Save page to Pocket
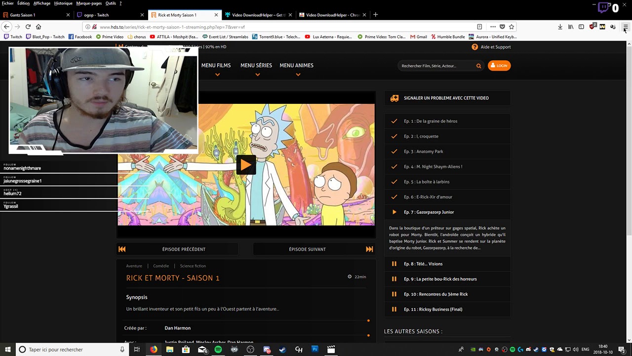Image resolution: width=632 pixels, height=356 pixels. tap(502, 27)
